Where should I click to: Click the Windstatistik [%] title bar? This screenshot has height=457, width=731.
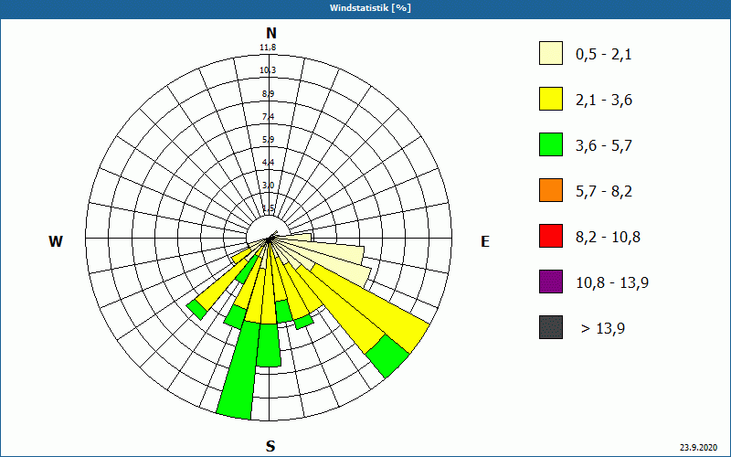[365, 8]
